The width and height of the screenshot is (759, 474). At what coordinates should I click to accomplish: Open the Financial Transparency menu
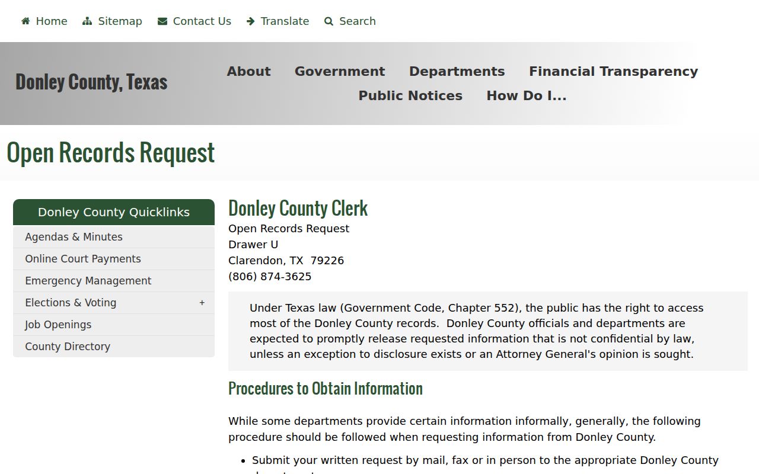613,71
